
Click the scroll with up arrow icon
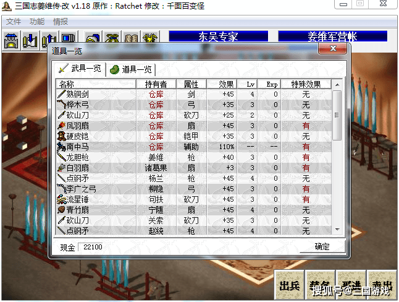(49, 41)
